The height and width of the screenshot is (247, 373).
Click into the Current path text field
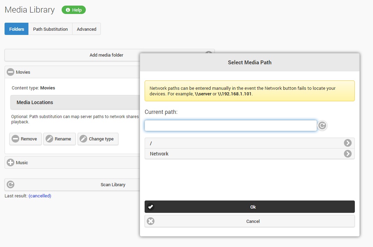coord(230,125)
